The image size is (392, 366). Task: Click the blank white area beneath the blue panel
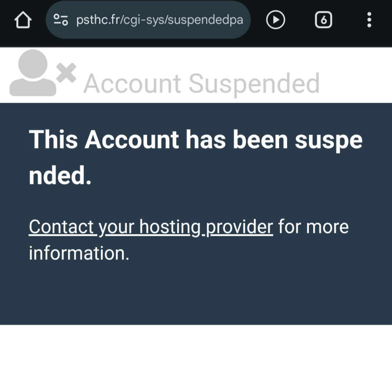(196, 345)
